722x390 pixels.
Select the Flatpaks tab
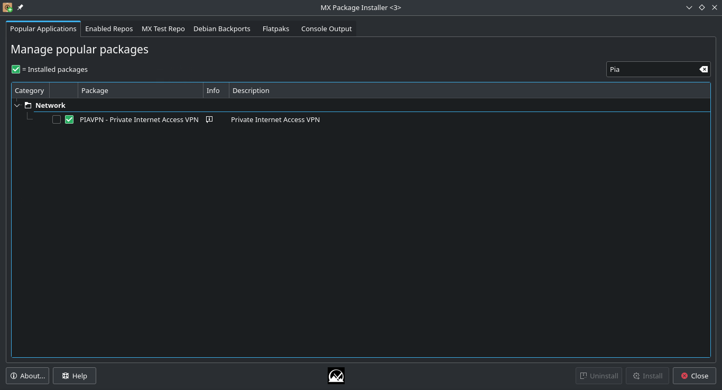[x=276, y=29]
